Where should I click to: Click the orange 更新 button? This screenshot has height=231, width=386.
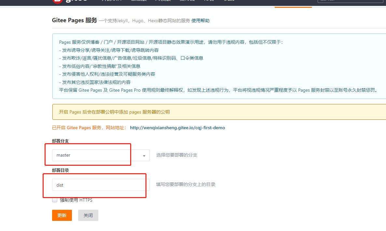tap(62, 215)
